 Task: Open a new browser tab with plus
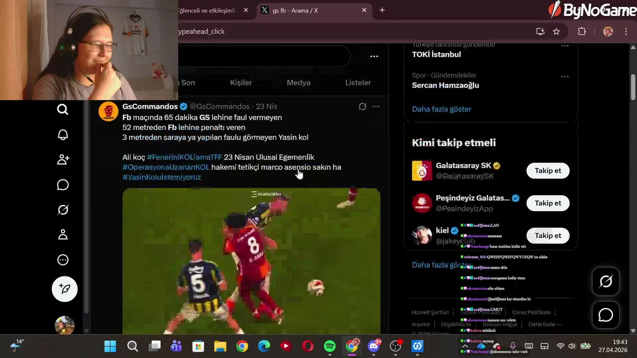point(382,10)
